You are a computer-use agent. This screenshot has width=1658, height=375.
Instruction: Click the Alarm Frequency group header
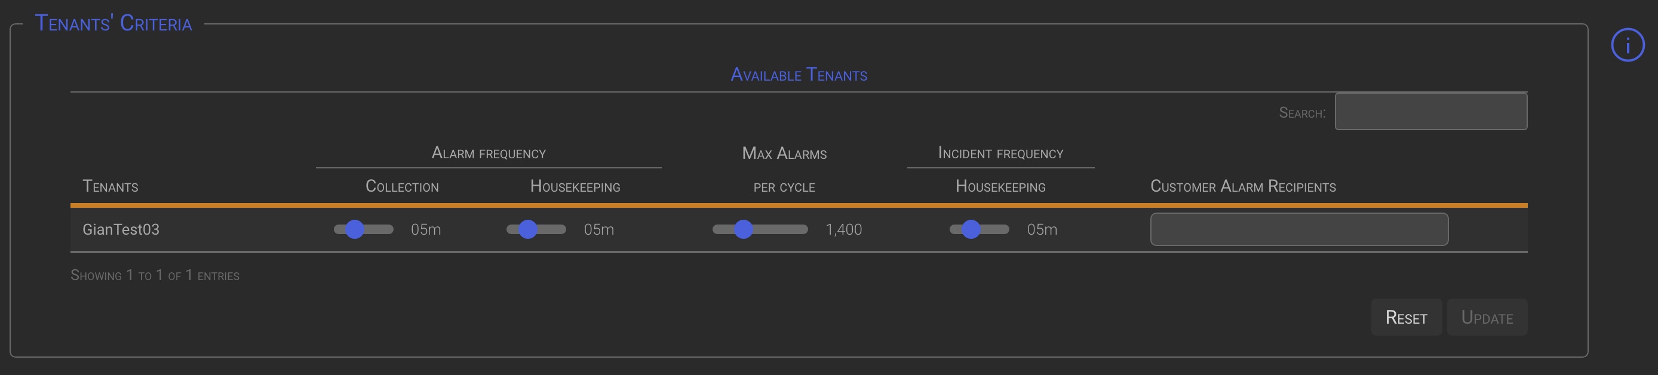point(489,153)
